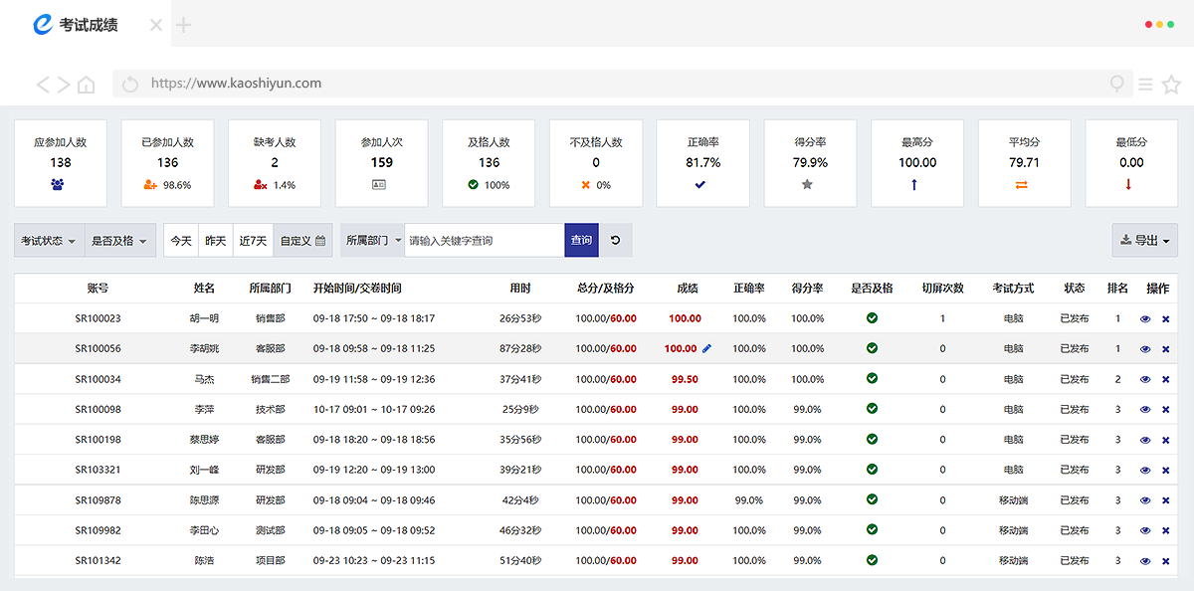This screenshot has height=591, width=1194.
Task: View exam details of 李胡姚
Action: click(1145, 349)
